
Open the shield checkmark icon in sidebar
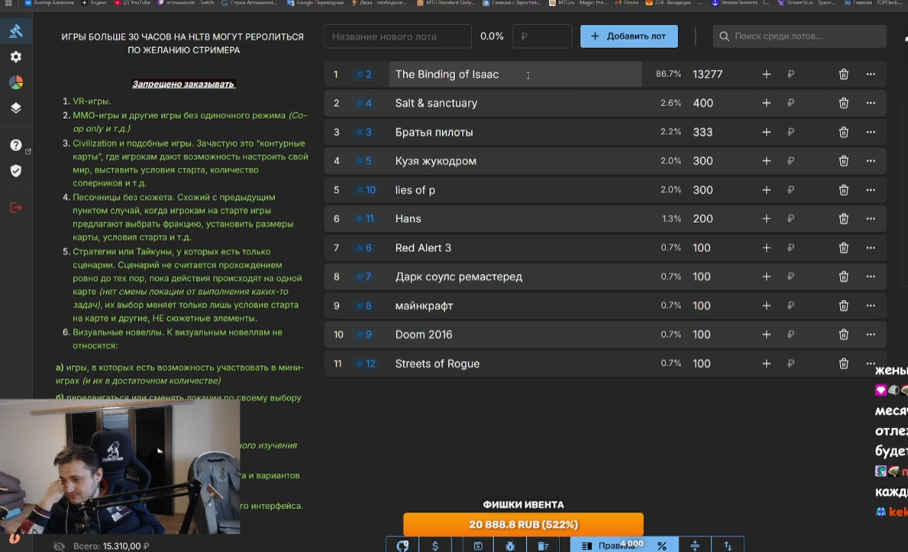click(16, 171)
